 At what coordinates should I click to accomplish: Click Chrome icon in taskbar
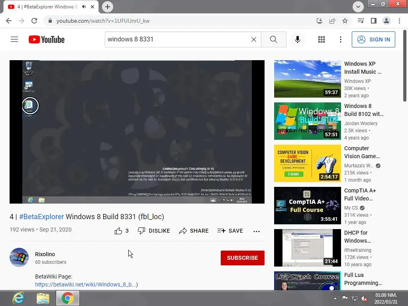tap(68, 298)
